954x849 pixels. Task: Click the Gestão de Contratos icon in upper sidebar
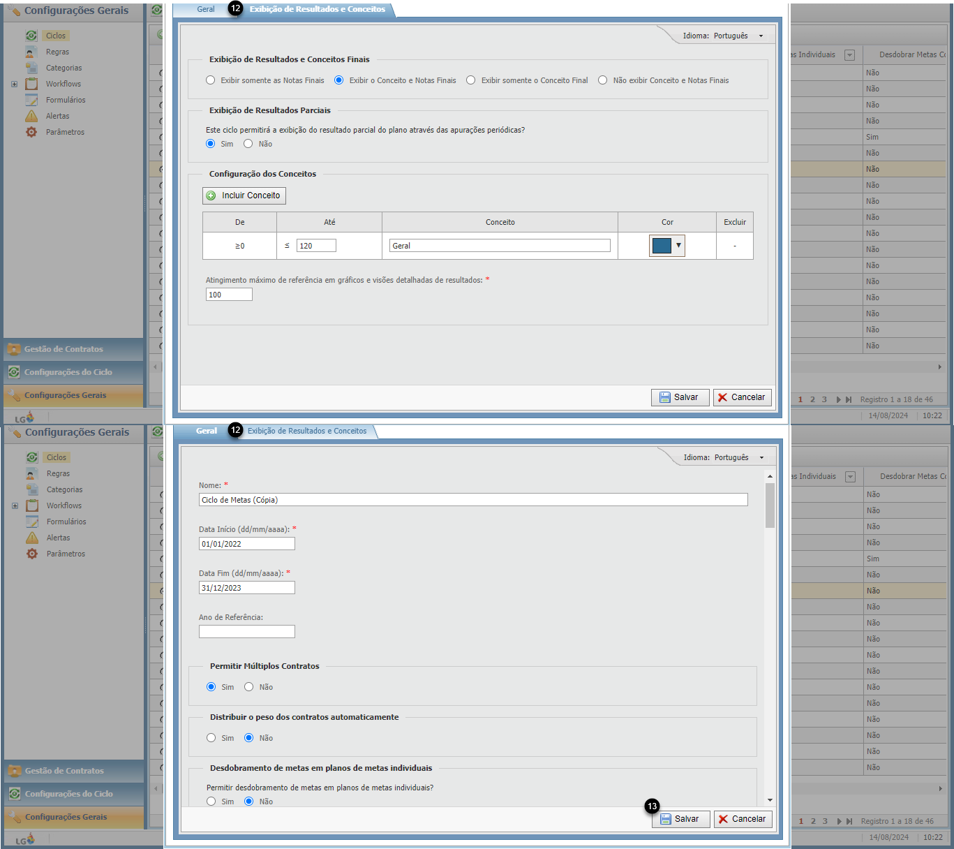tap(14, 349)
